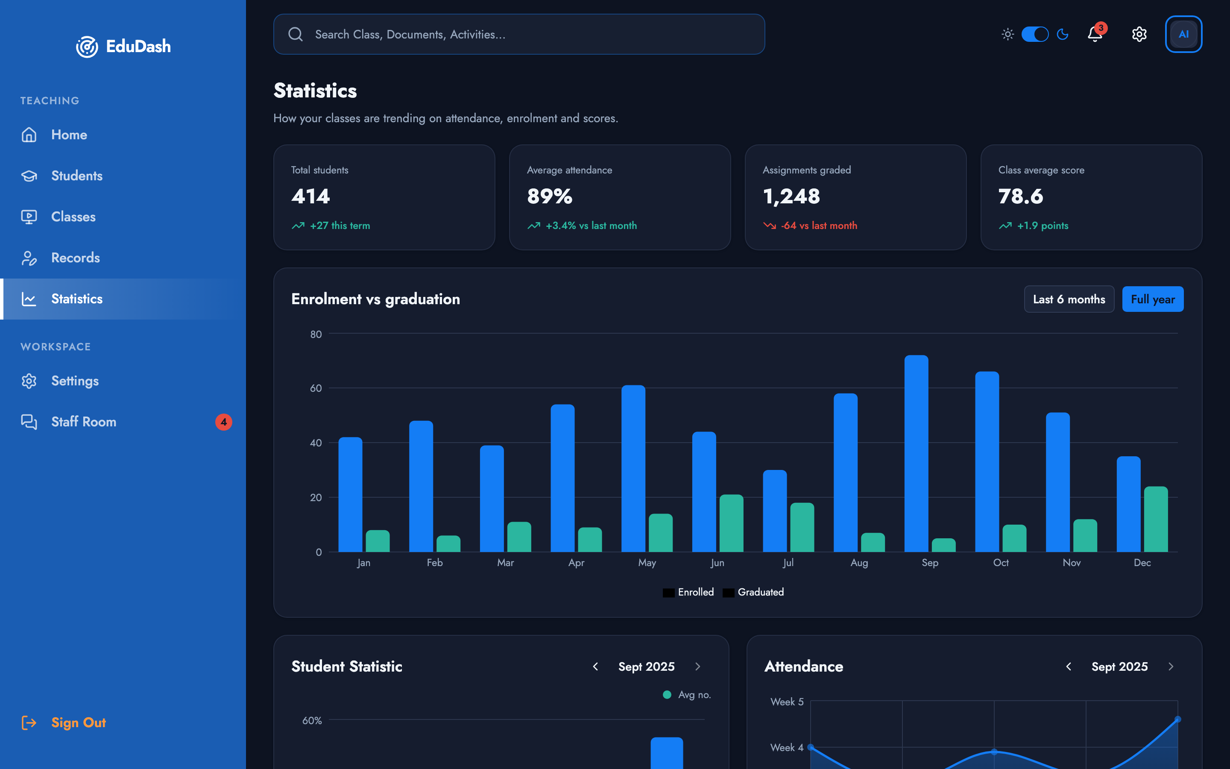Click the Total students card

[x=384, y=197]
